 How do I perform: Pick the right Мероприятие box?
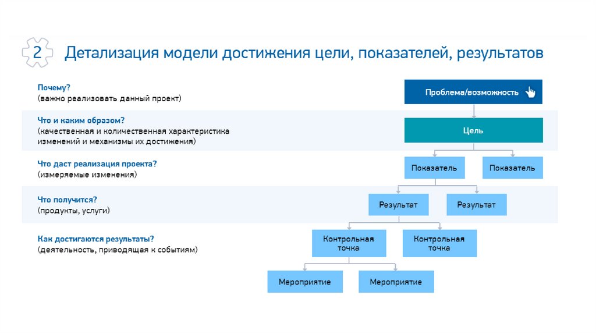coord(396,282)
